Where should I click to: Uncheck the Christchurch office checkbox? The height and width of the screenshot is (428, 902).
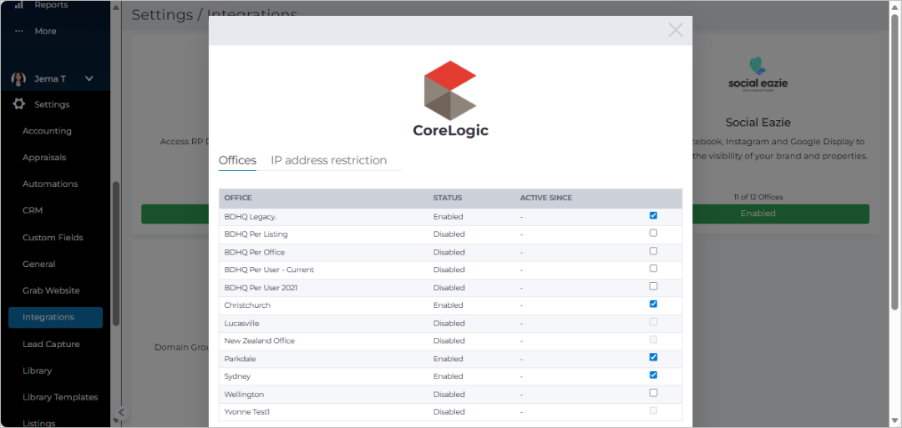coord(653,304)
